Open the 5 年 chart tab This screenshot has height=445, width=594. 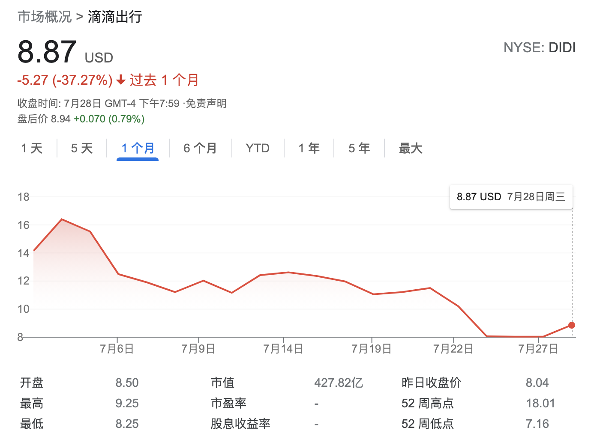pyautogui.click(x=359, y=148)
